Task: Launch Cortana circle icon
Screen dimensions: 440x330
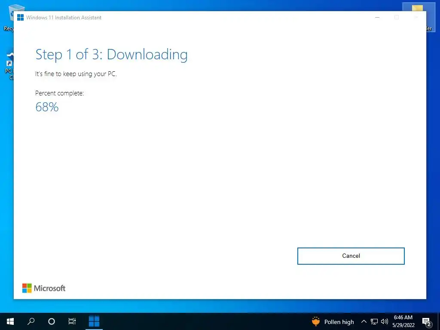Action: tap(52, 321)
